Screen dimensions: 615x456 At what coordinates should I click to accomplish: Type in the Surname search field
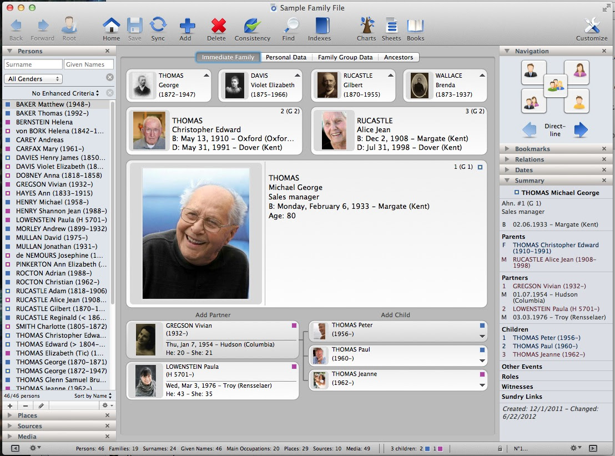(x=33, y=64)
